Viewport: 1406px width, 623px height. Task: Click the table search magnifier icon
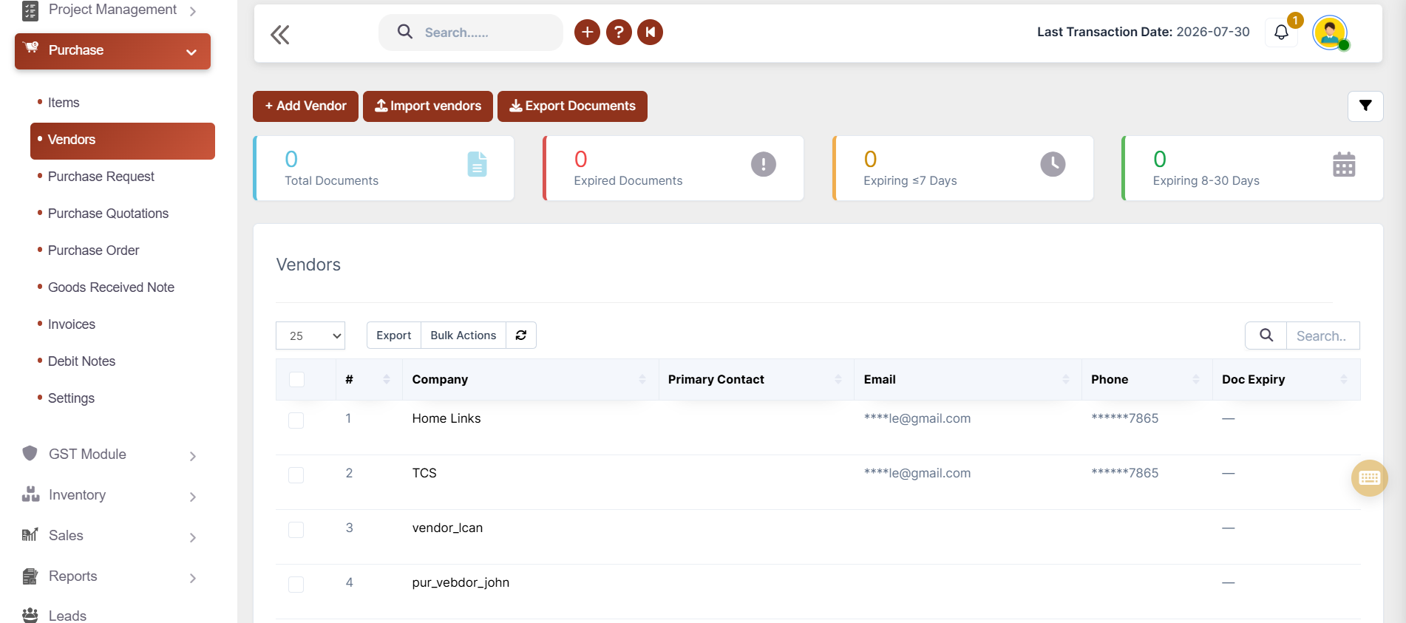tap(1266, 336)
